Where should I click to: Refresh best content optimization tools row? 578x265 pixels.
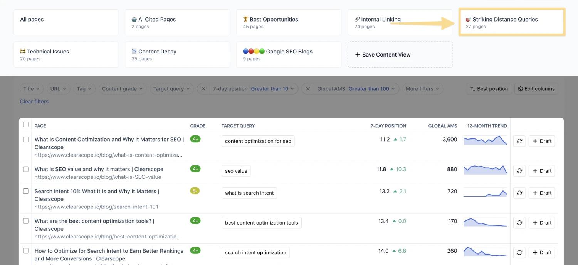pos(519,223)
